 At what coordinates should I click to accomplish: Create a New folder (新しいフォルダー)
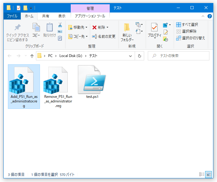127,33
